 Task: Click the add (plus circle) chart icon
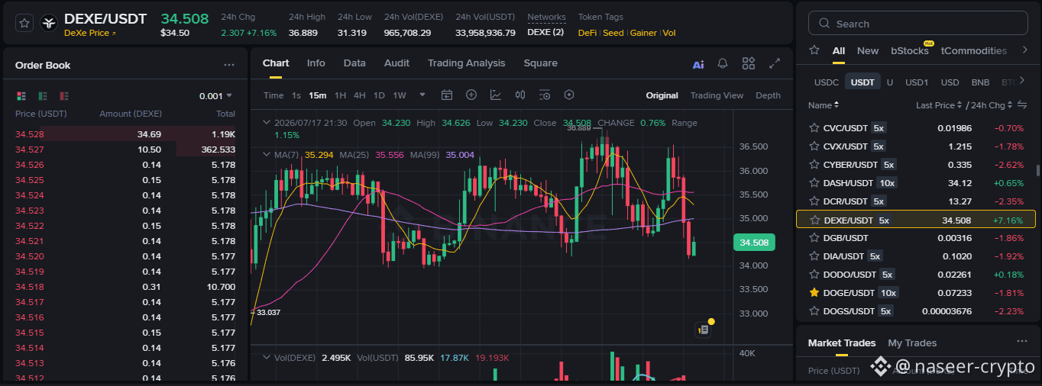[471, 95]
